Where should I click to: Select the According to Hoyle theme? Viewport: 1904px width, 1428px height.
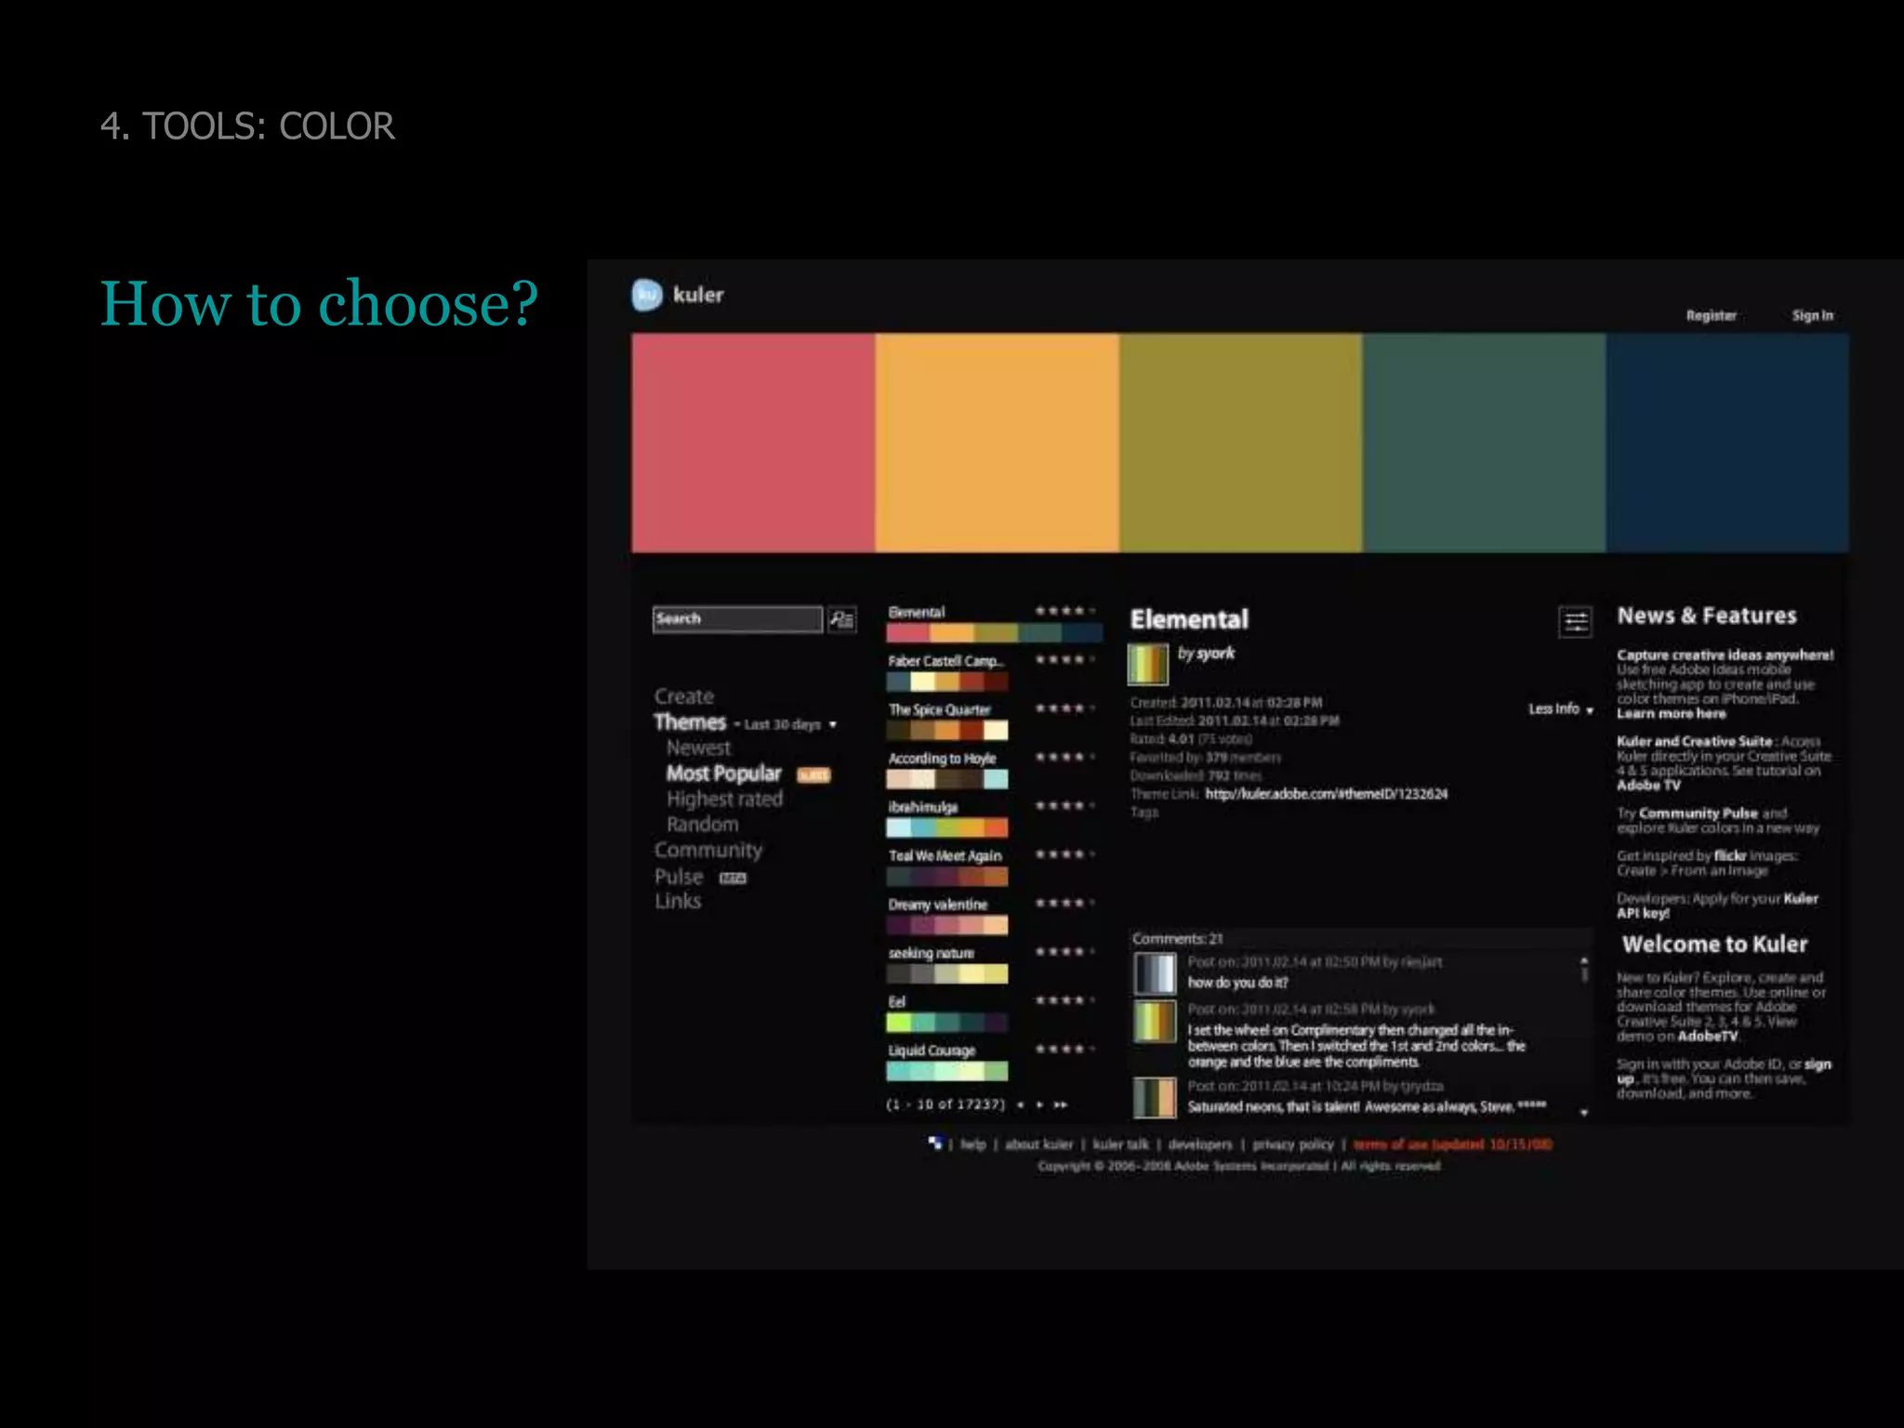pyautogui.click(x=994, y=770)
